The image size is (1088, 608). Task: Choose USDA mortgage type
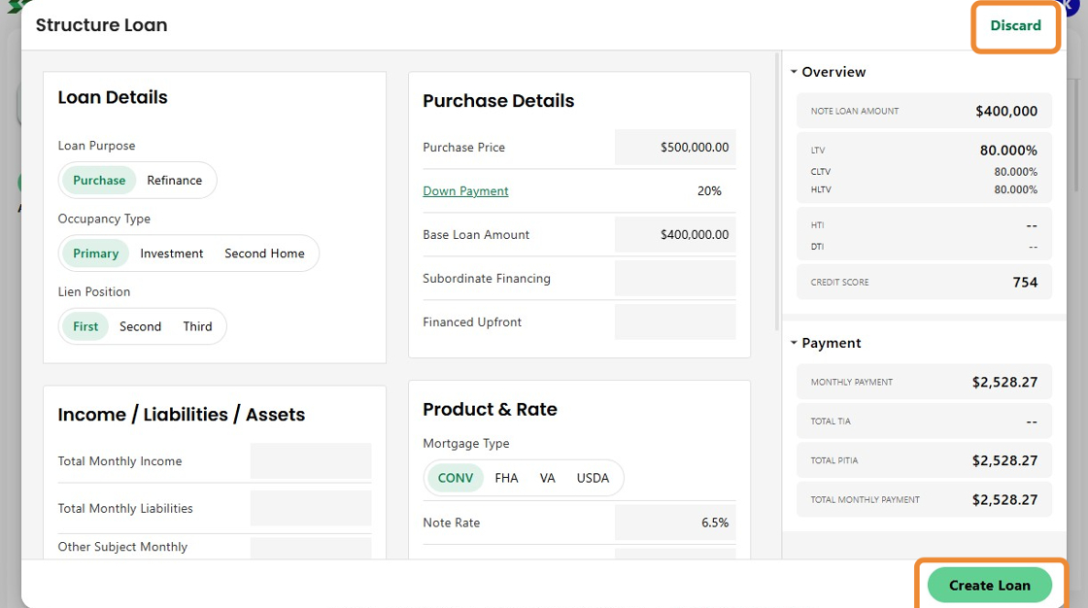[x=593, y=478]
